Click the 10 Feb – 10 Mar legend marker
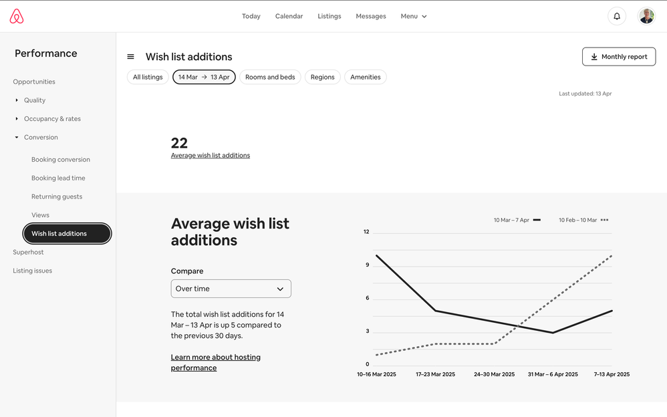 click(x=604, y=220)
